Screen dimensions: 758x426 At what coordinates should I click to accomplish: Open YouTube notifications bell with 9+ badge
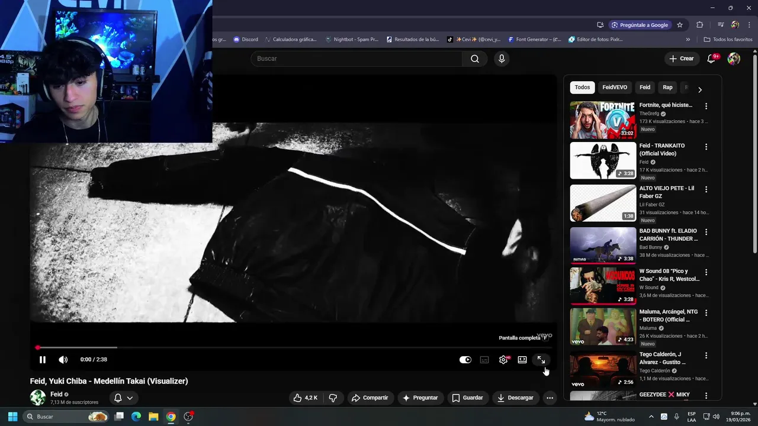click(712, 59)
